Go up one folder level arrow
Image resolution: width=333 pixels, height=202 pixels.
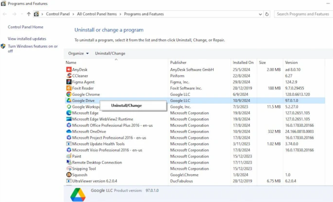(29, 14)
